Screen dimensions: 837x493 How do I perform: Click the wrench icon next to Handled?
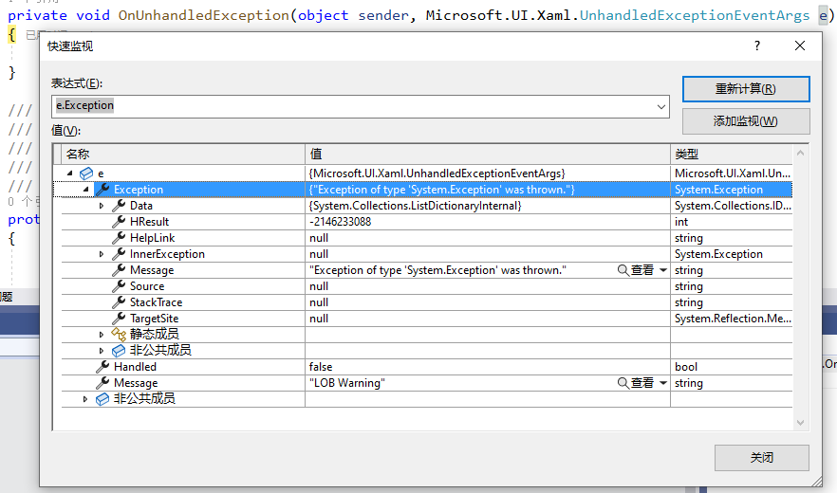(x=102, y=367)
